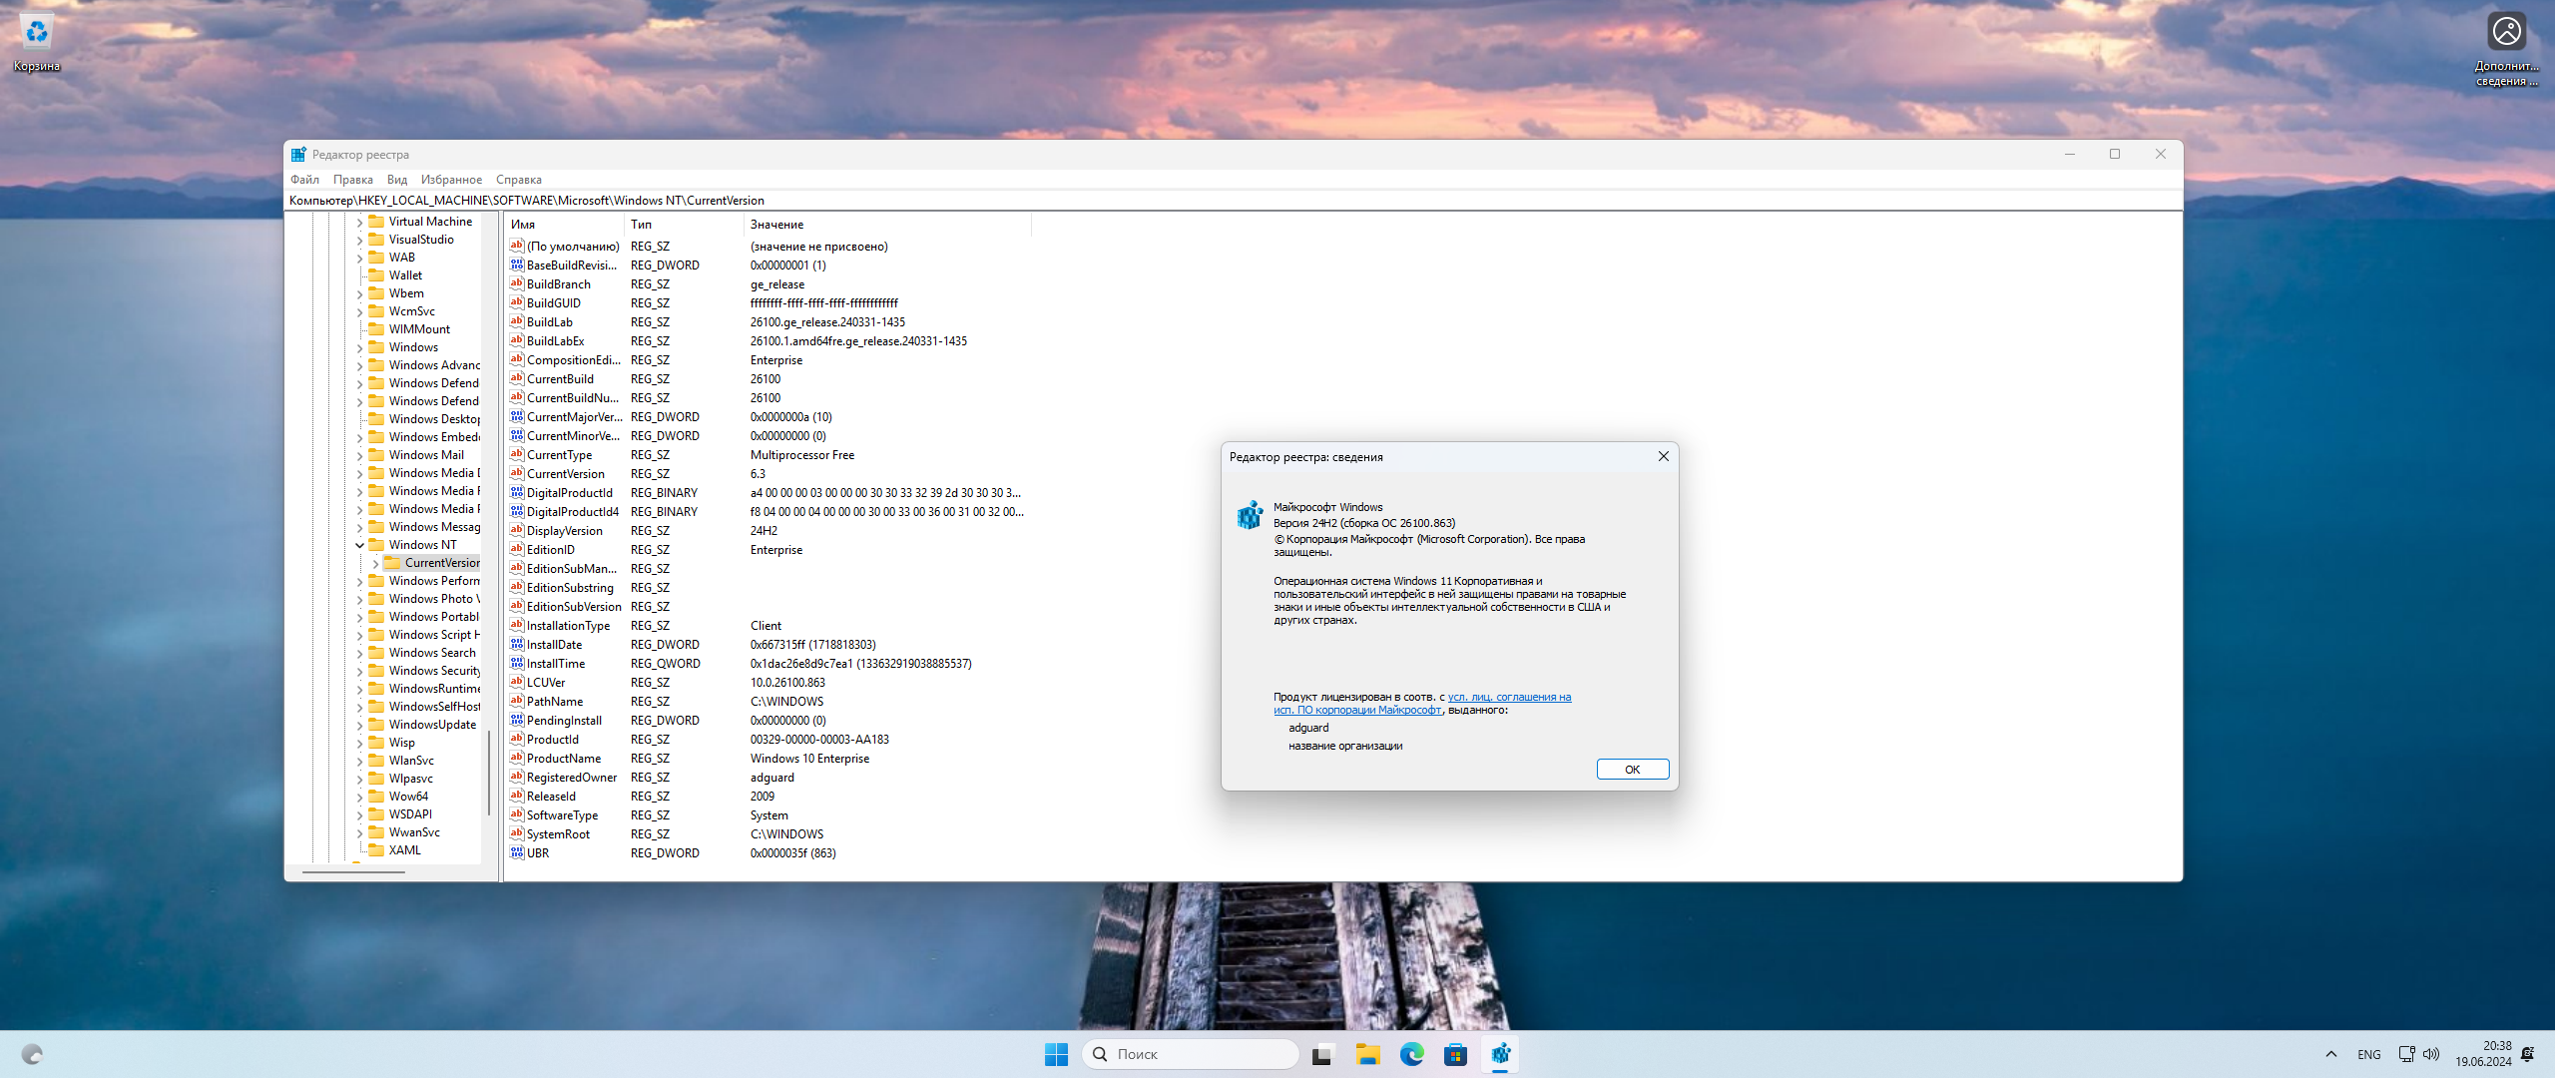The image size is (2555, 1078).
Task: Collapse the Windows NT tree node
Action: [360, 545]
